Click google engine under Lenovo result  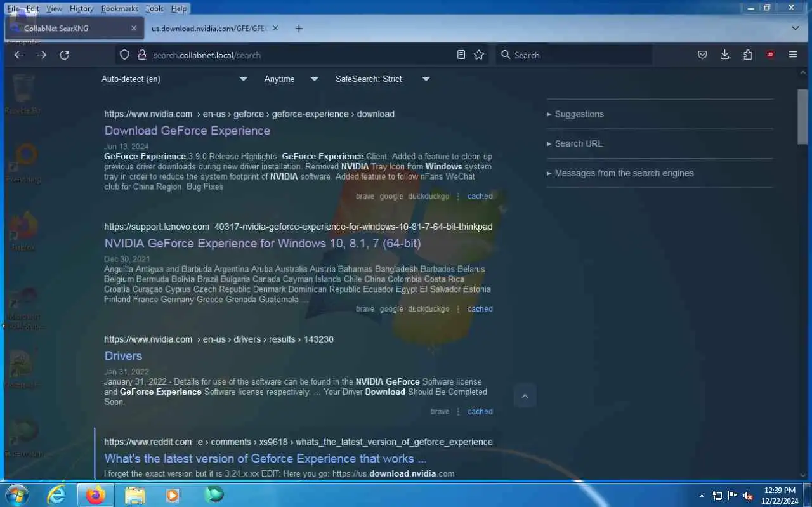[x=391, y=309]
